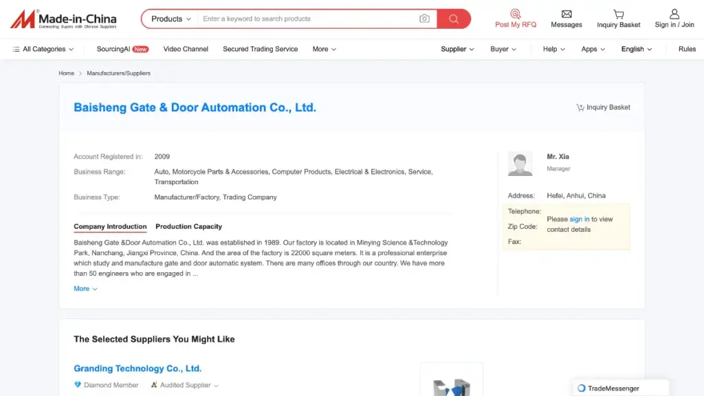Image resolution: width=704 pixels, height=396 pixels.
Task: Switch to the Production Capacity tab
Action: 188,226
